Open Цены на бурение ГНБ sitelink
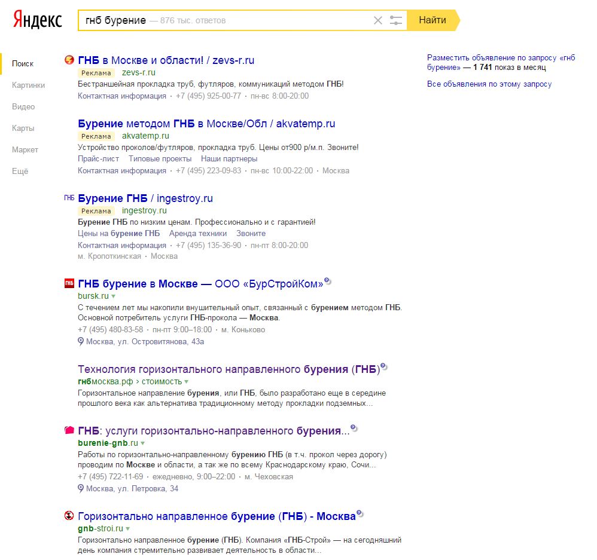The width and height of the screenshot is (597, 560). (x=119, y=233)
